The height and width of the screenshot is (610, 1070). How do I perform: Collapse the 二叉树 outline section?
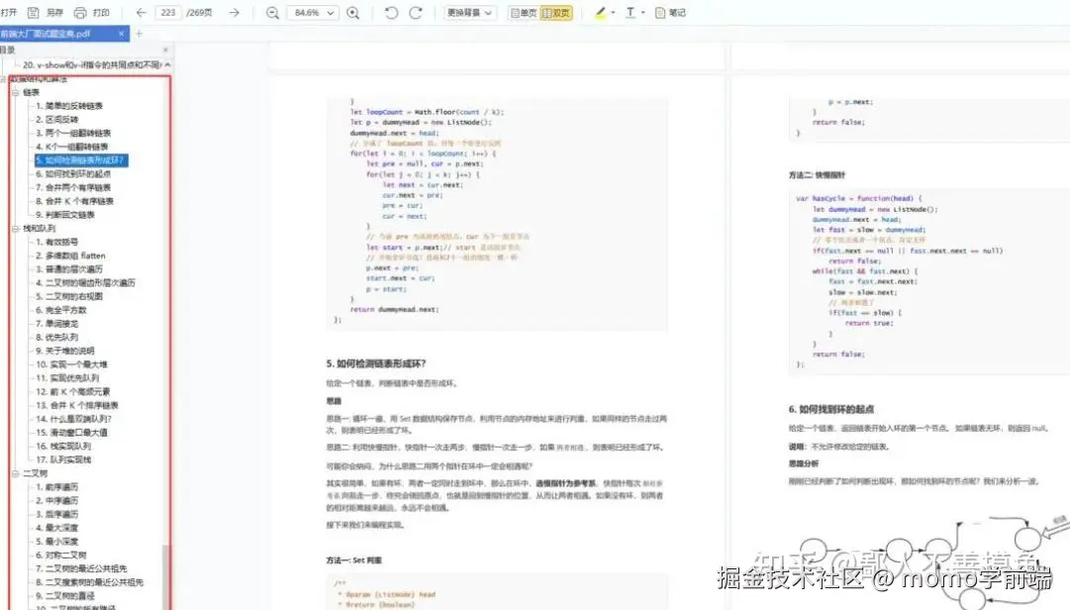15,473
